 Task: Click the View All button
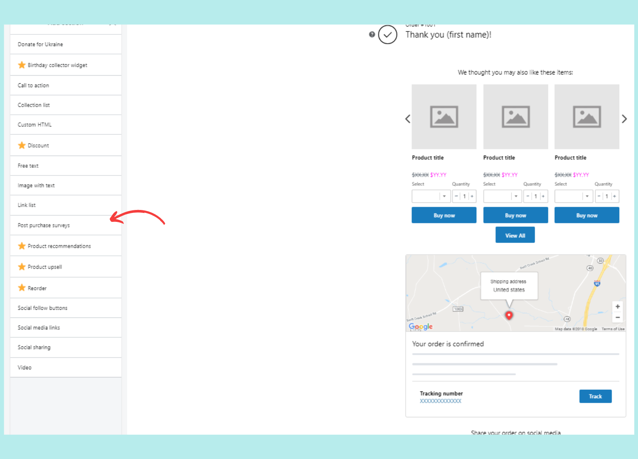coord(515,235)
